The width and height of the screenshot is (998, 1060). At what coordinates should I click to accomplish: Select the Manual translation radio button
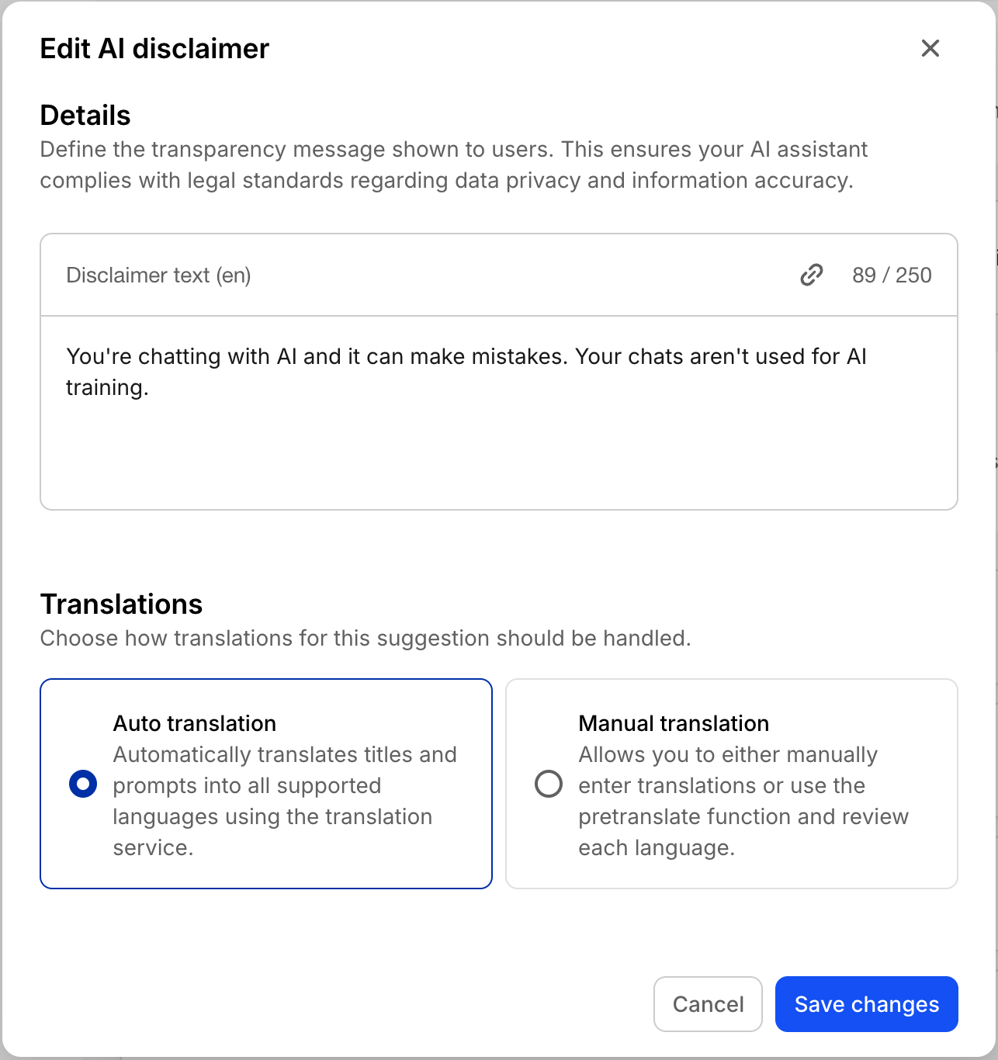tap(549, 784)
